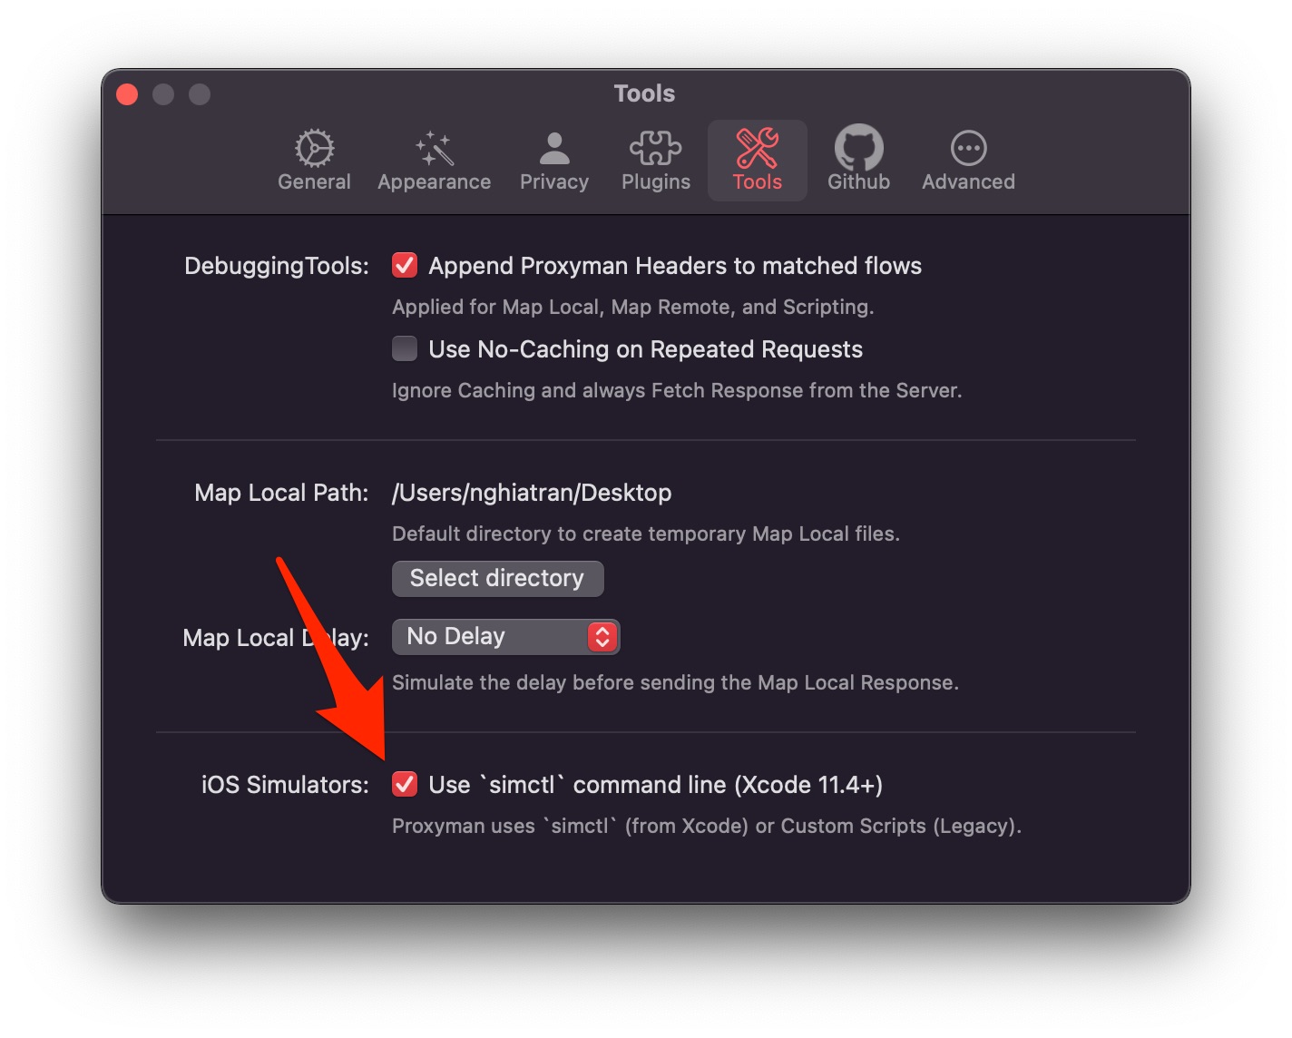1292x1038 pixels.
Task: Click the Map Local Path value text
Action: 531,492
